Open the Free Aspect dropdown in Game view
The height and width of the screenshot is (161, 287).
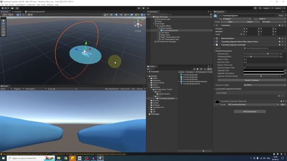[x=35, y=89]
